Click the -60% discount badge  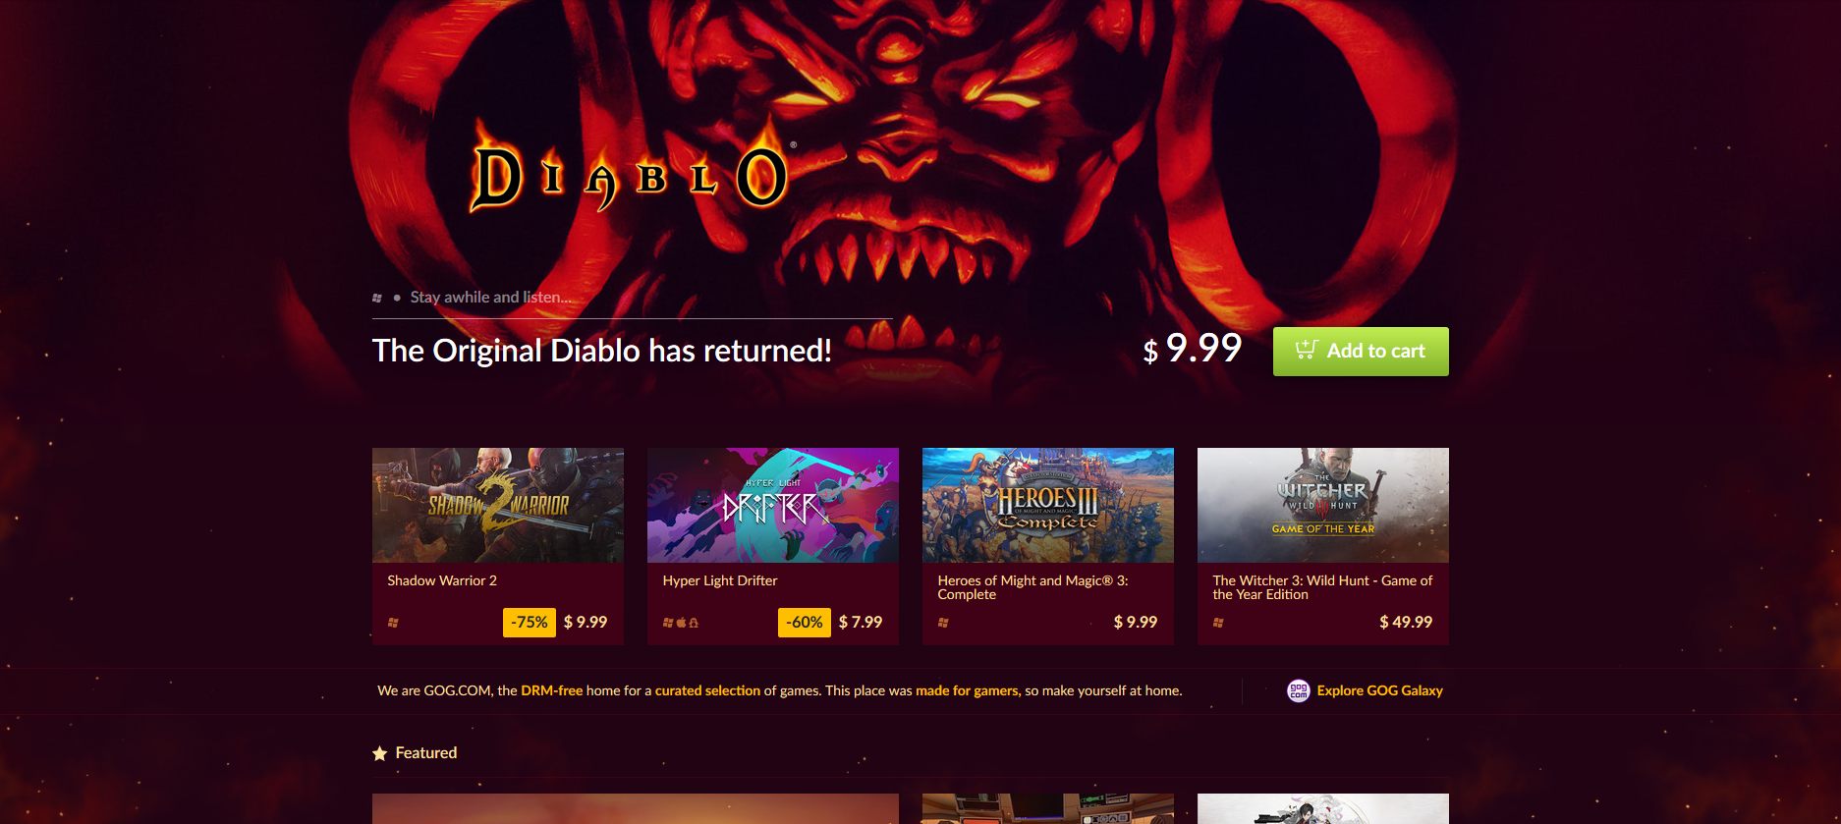[x=805, y=623]
